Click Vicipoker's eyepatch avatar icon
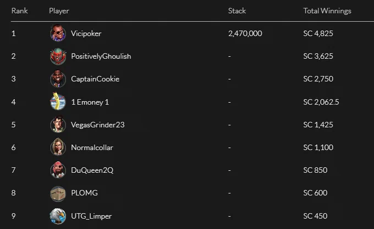Image resolution: width=374 pixels, height=229 pixels. coord(58,33)
